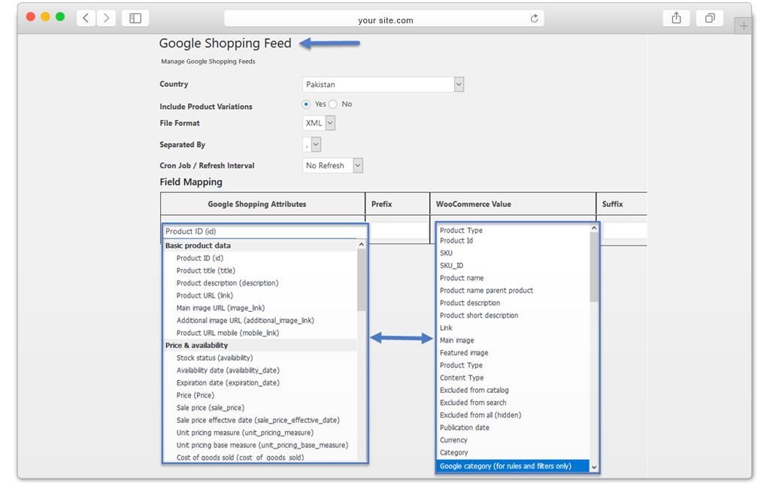Select Product description in WooCommerce values

tap(470, 303)
